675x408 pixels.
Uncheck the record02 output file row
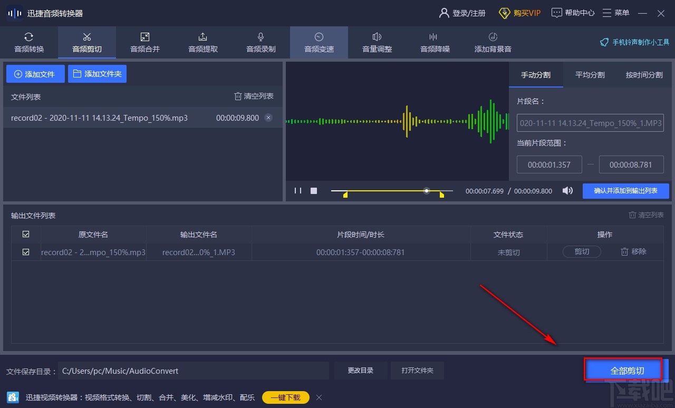point(25,252)
